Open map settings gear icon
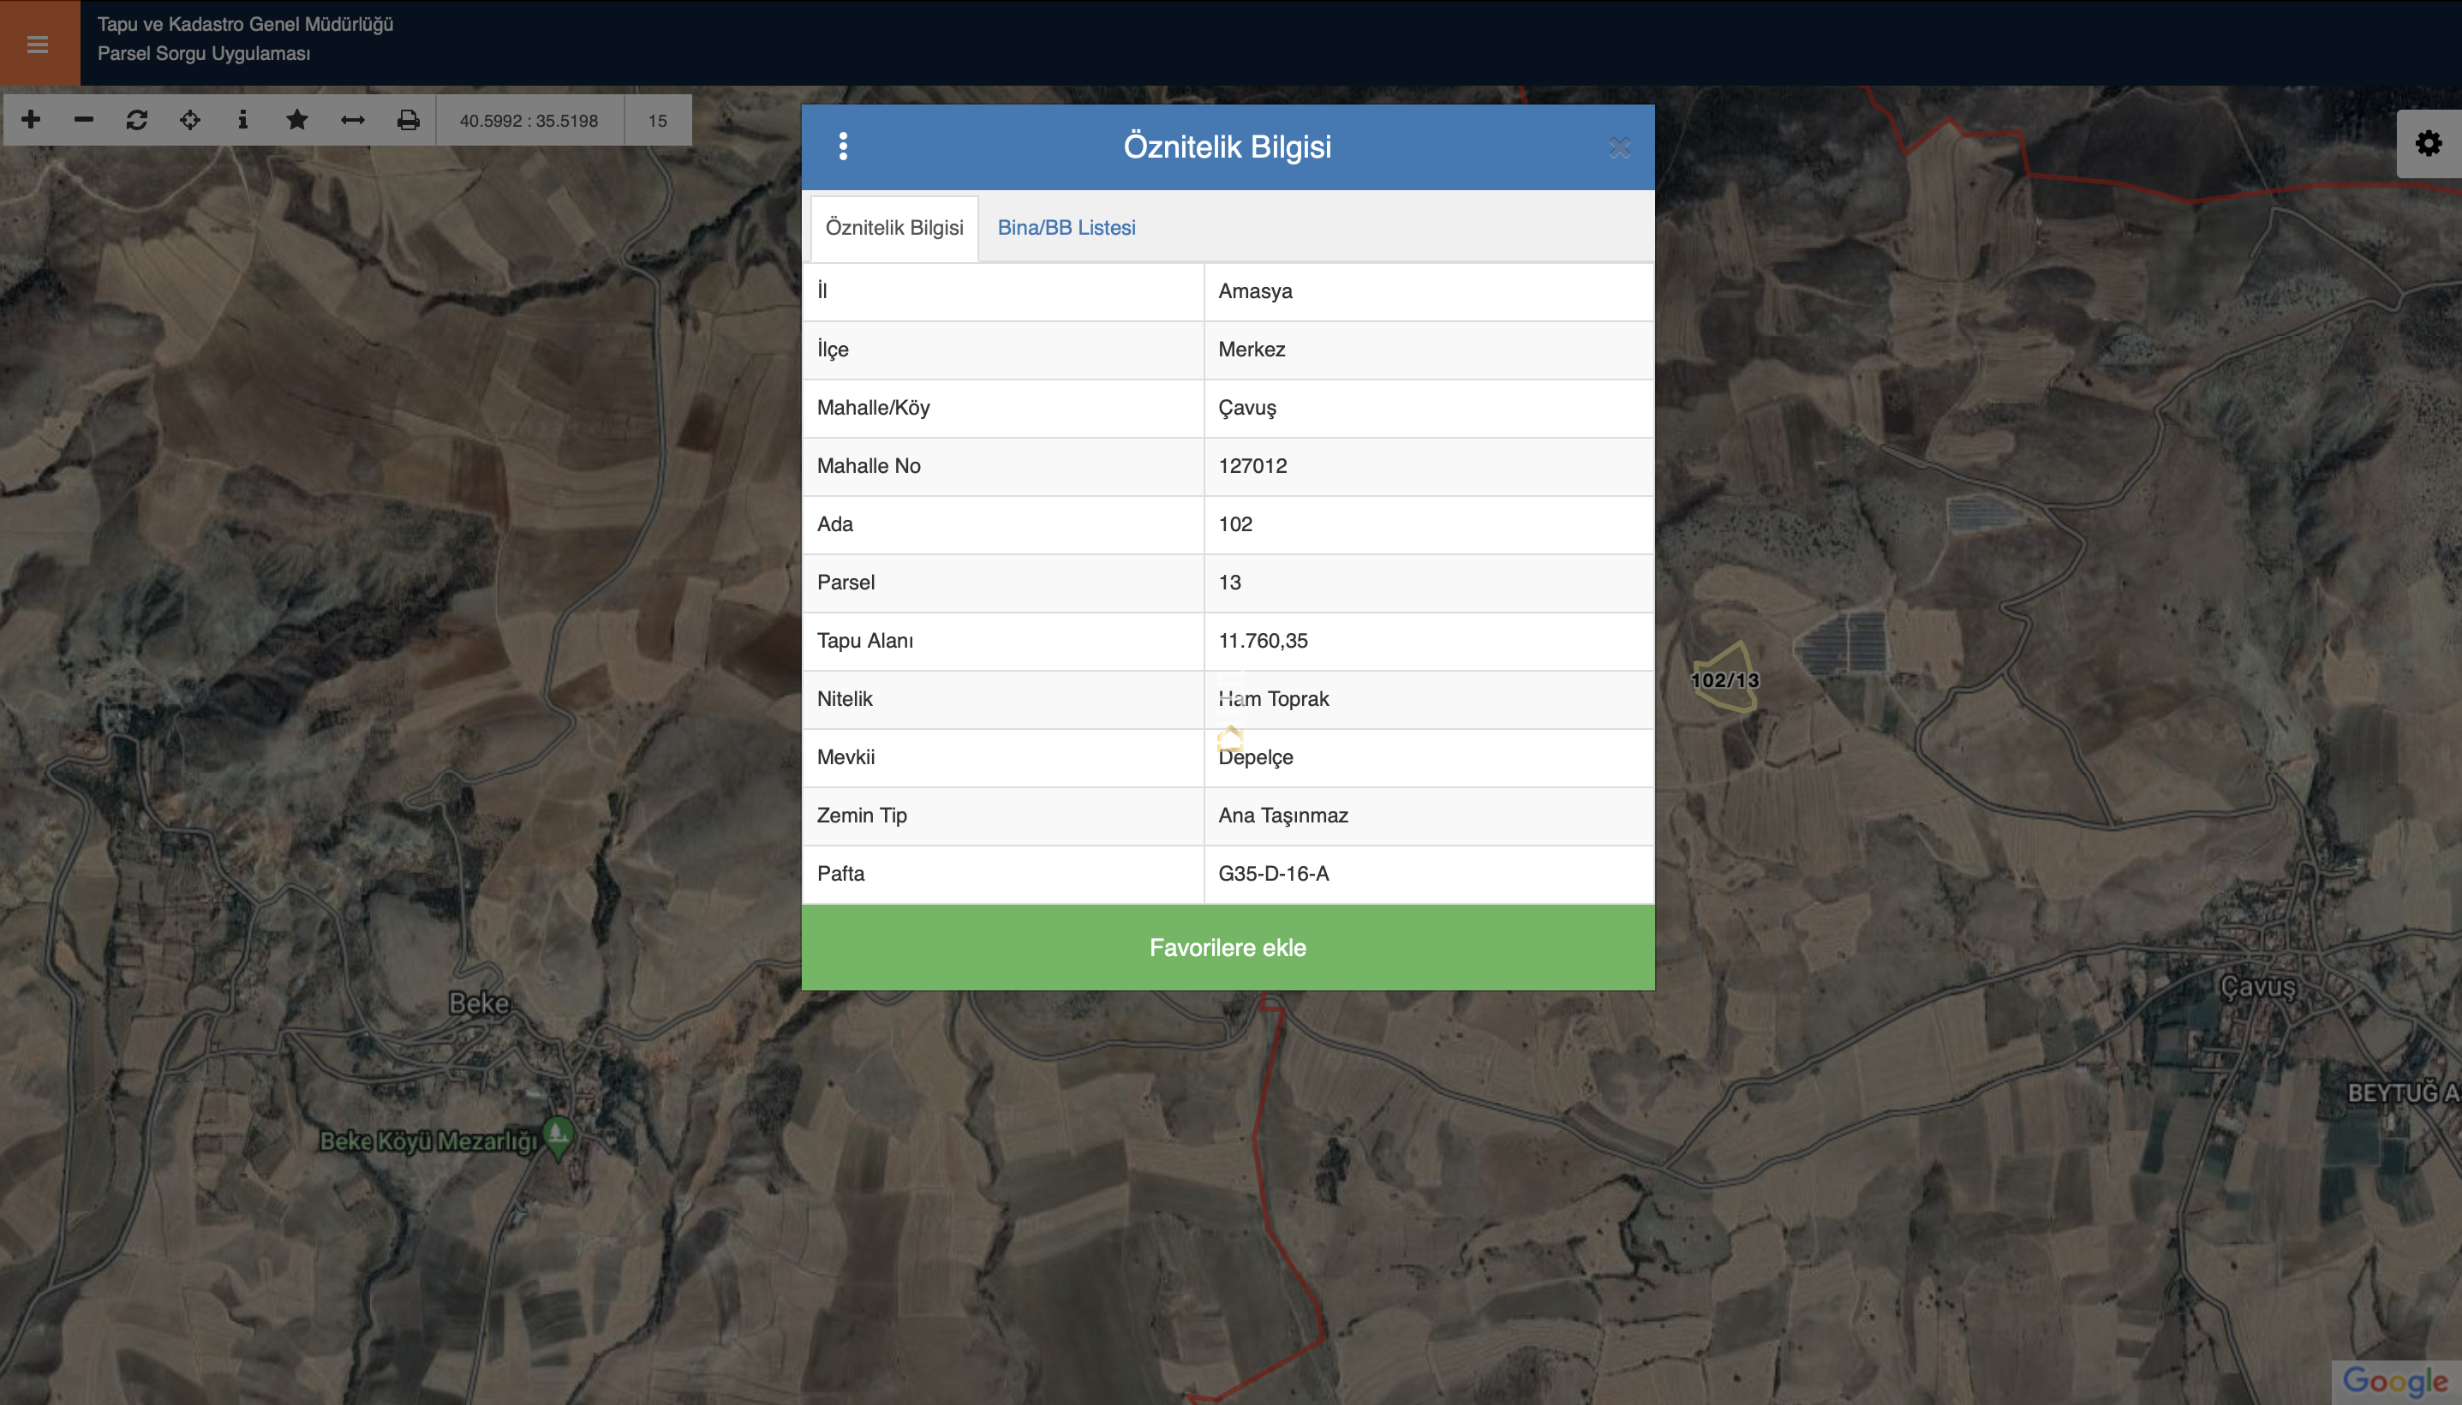Viewport: 2462px width, 1405px height. click(2429, 144)
